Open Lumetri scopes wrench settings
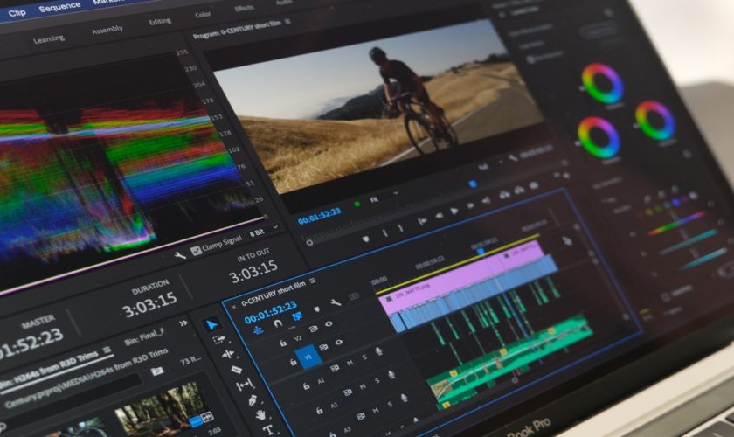 (x=180, y=255)
